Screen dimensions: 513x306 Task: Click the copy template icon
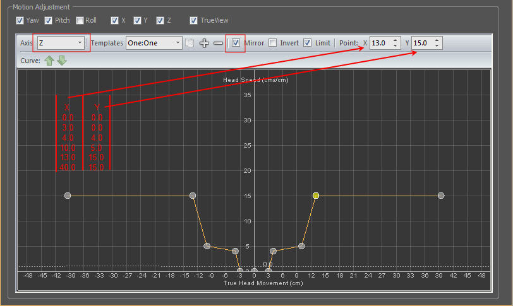pyautogui.click(x=190, y=43)
